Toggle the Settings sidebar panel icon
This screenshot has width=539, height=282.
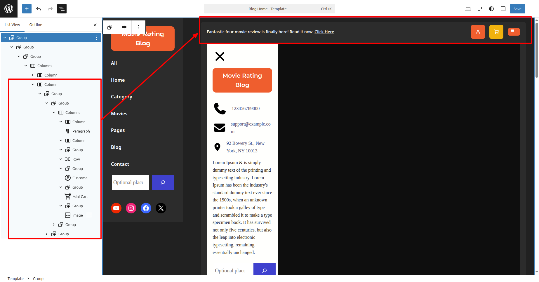pos(503,9)
